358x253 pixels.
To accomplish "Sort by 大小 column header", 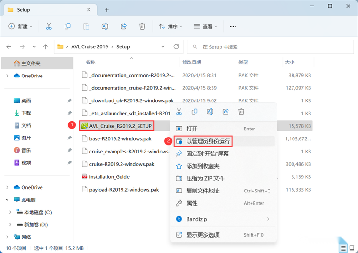I will coord(290,62).
